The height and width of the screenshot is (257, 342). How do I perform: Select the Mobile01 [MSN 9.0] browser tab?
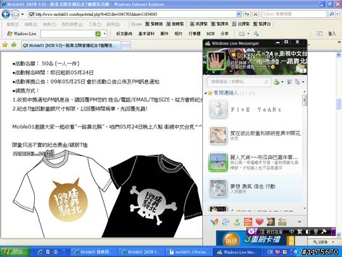(71, 46)
